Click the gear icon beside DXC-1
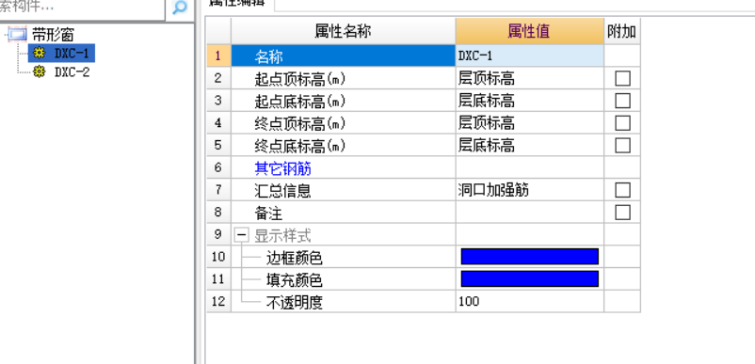Image resolution: width=755 pixels, height=364 pixels. [39, 53]
